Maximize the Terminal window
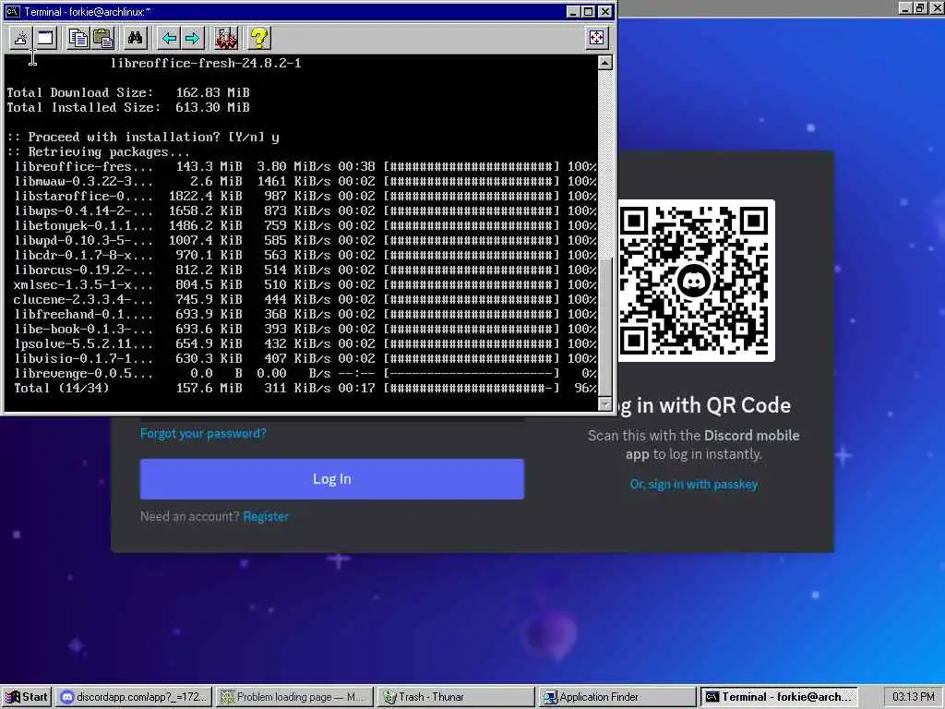Screen dimensions: 945x709 point(588,11)
